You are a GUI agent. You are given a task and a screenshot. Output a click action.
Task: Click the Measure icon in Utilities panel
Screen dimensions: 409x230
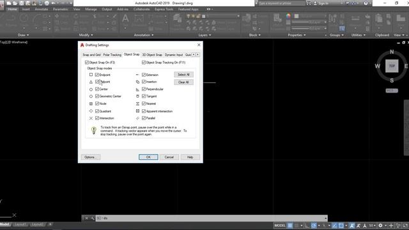tap(355, 19)
